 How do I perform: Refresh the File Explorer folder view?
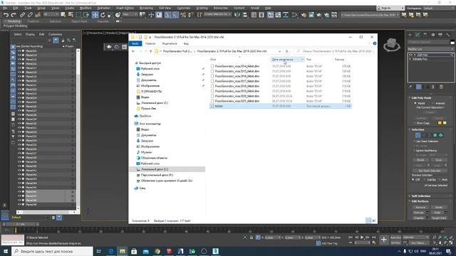pos(286,51)
